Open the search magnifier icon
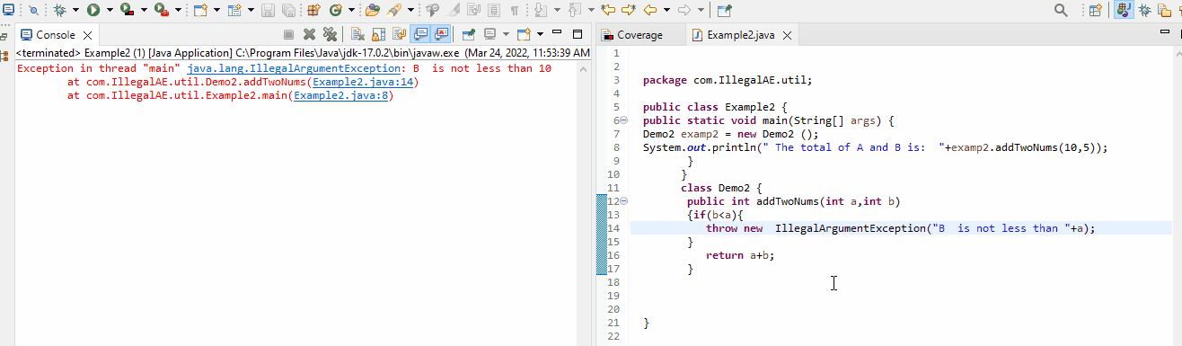Image resolution: width=1182 pixels, height=346 pixels. pyautogui.click(x=1061, y=10)
